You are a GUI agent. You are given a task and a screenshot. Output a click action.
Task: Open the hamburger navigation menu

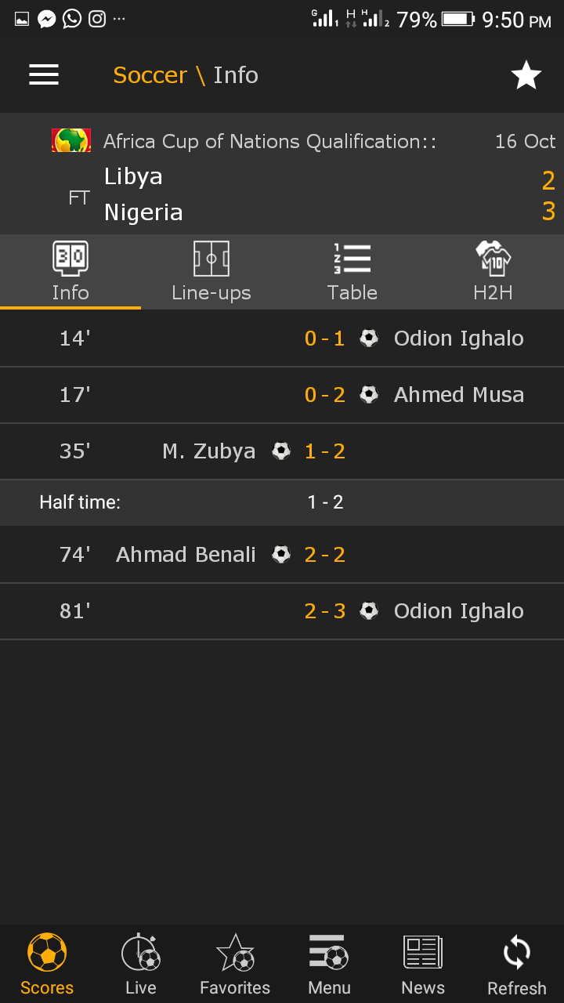pos(44,74)
